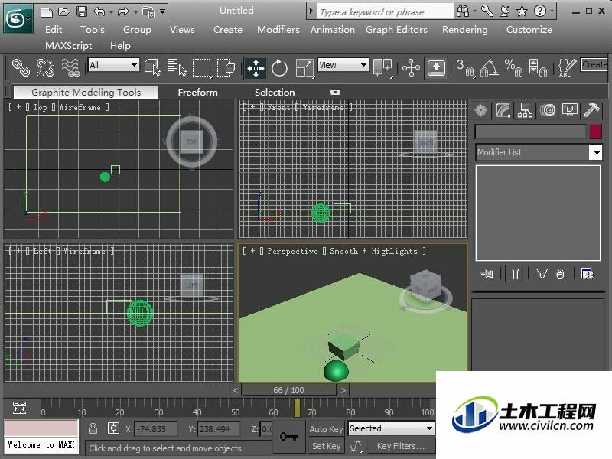This screenshot has width=612, height=459.
Task: Toggle Spinner Snap
Action: [x=538, y=68]
